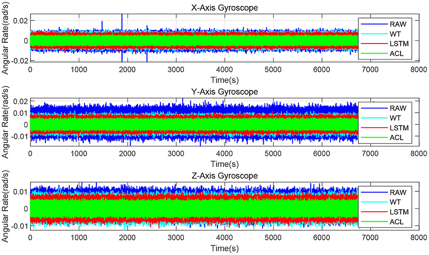
Task: Select LSTM label in X-Axis Gyroscope legend
Action: point(399,44)
